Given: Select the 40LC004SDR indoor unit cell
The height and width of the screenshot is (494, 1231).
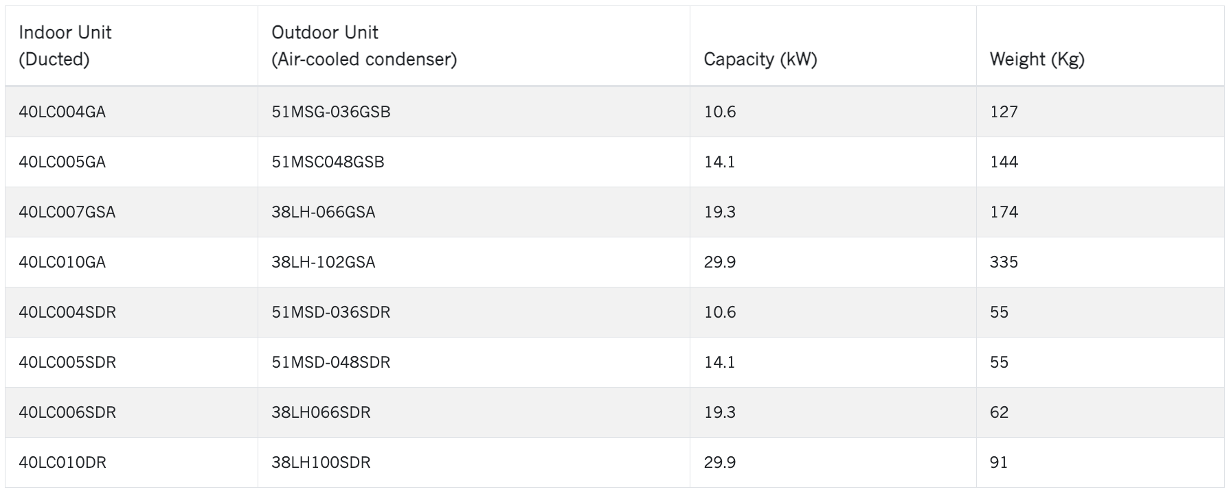Looking at the screenshot, I should pos(131,312).
